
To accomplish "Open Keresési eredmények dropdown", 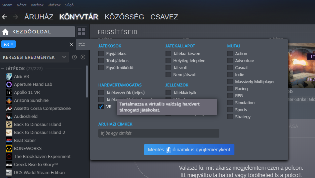I will click(34, 57).
